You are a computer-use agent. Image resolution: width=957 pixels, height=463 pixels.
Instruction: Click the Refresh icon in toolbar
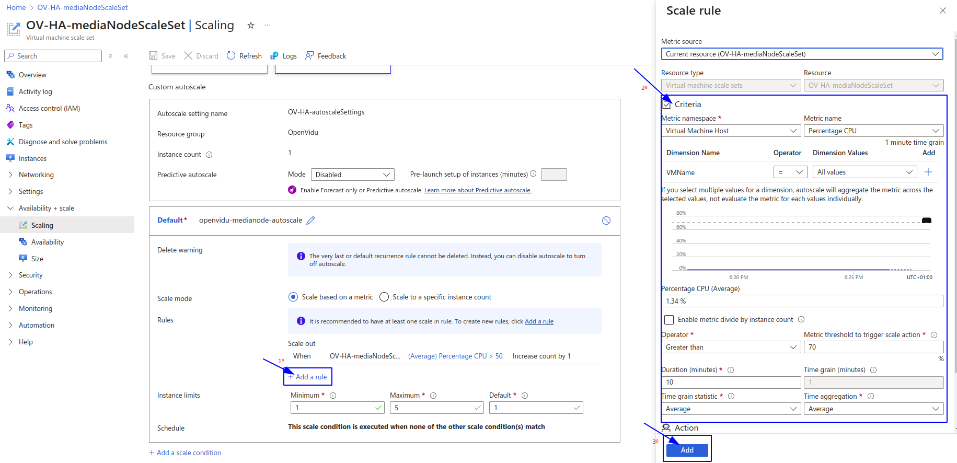(231, 56)
